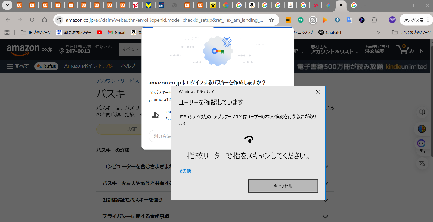Click the その他 link in security dialog

(185, 171)
